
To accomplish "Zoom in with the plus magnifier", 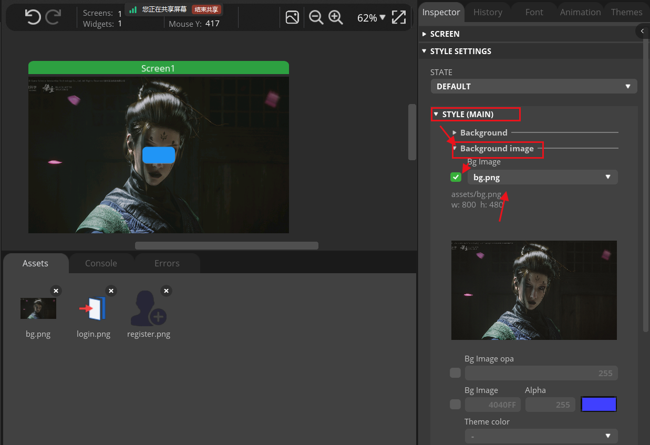I will click(336, 17).
